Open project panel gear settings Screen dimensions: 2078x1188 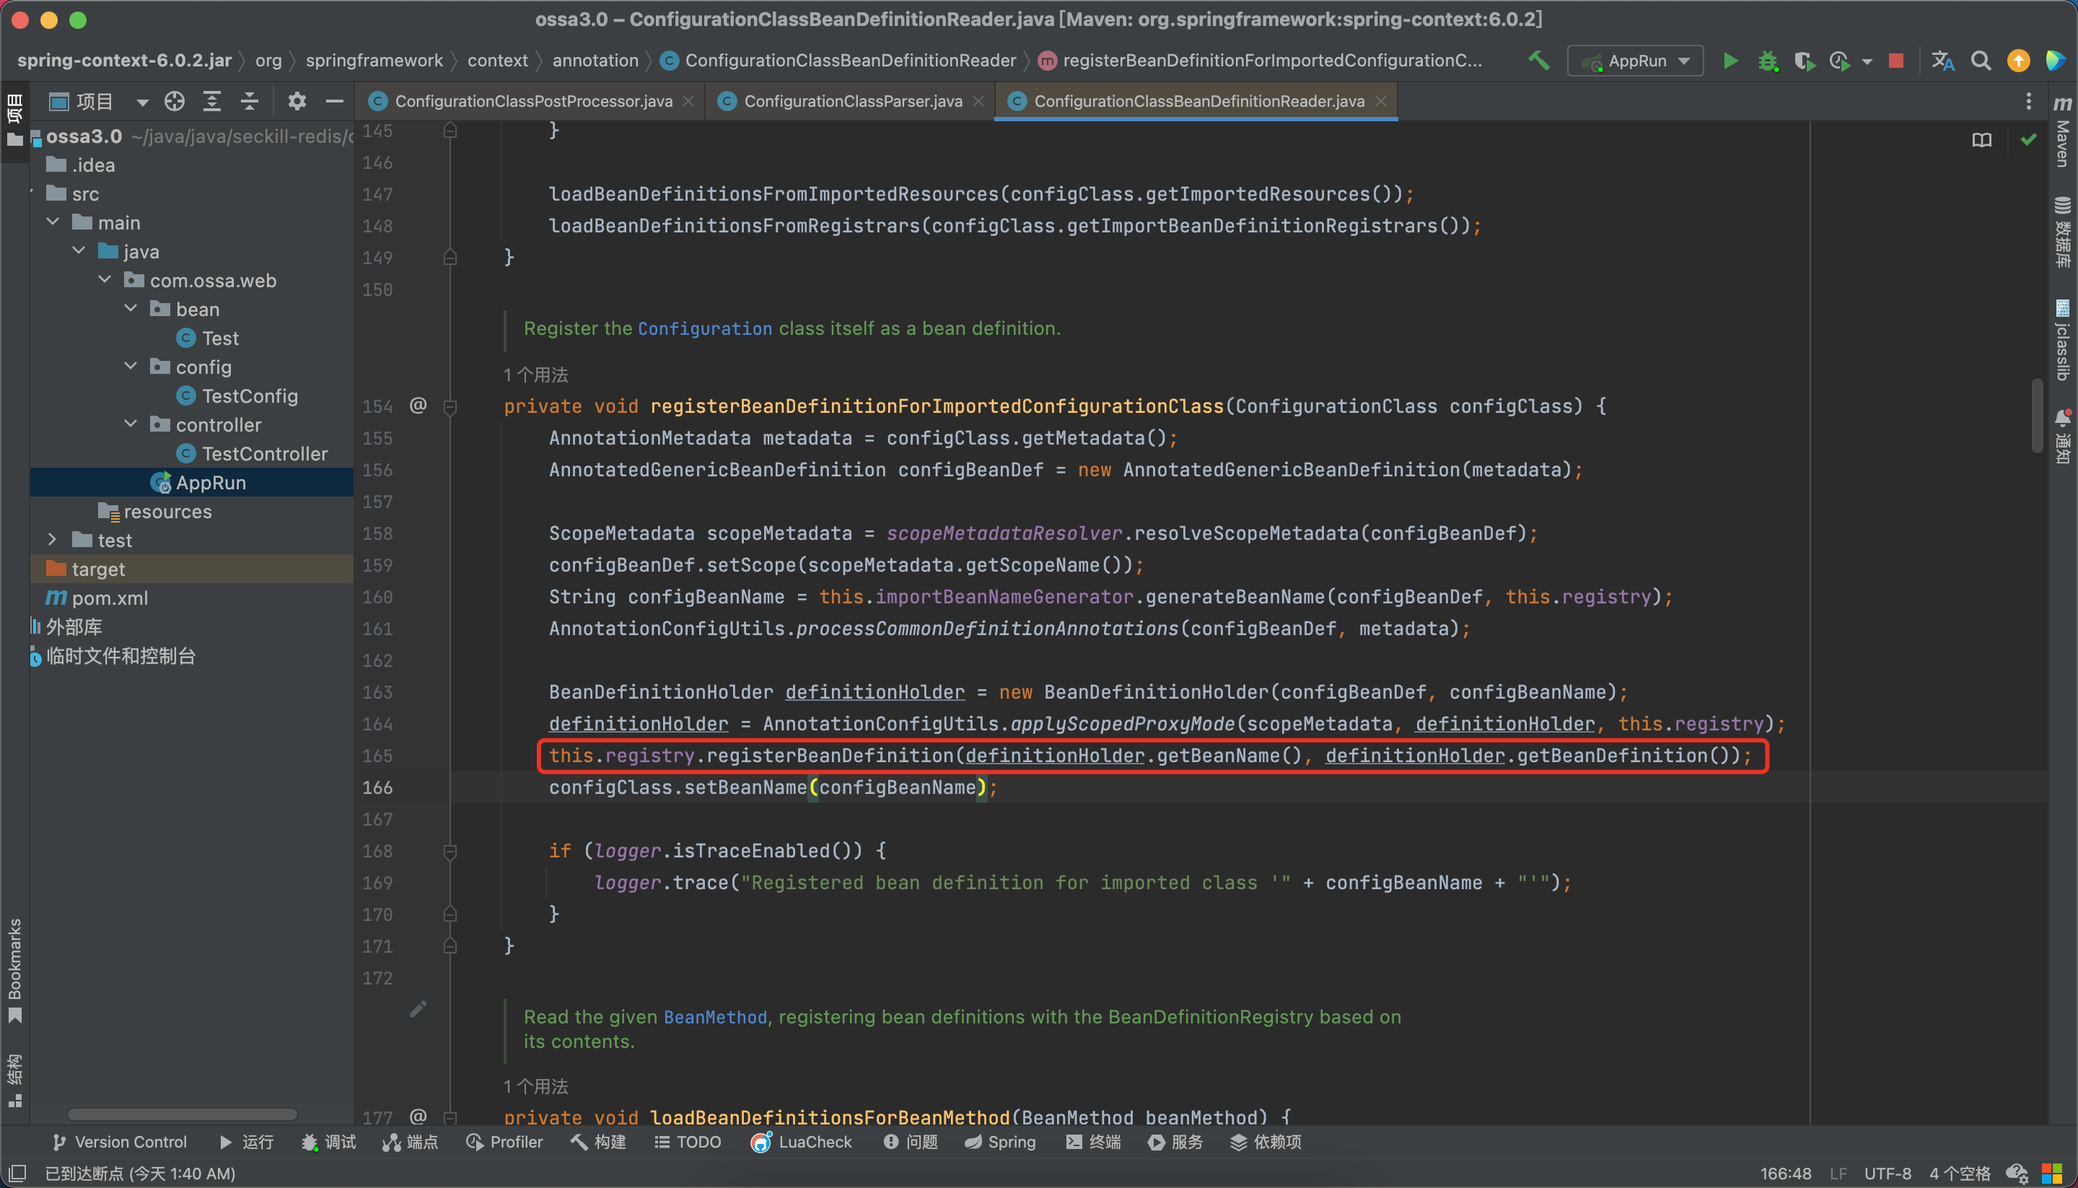click(x=297, y=101)
